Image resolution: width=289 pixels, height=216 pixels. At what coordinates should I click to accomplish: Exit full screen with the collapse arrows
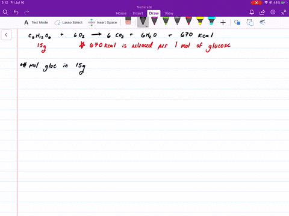click(284, 13)
